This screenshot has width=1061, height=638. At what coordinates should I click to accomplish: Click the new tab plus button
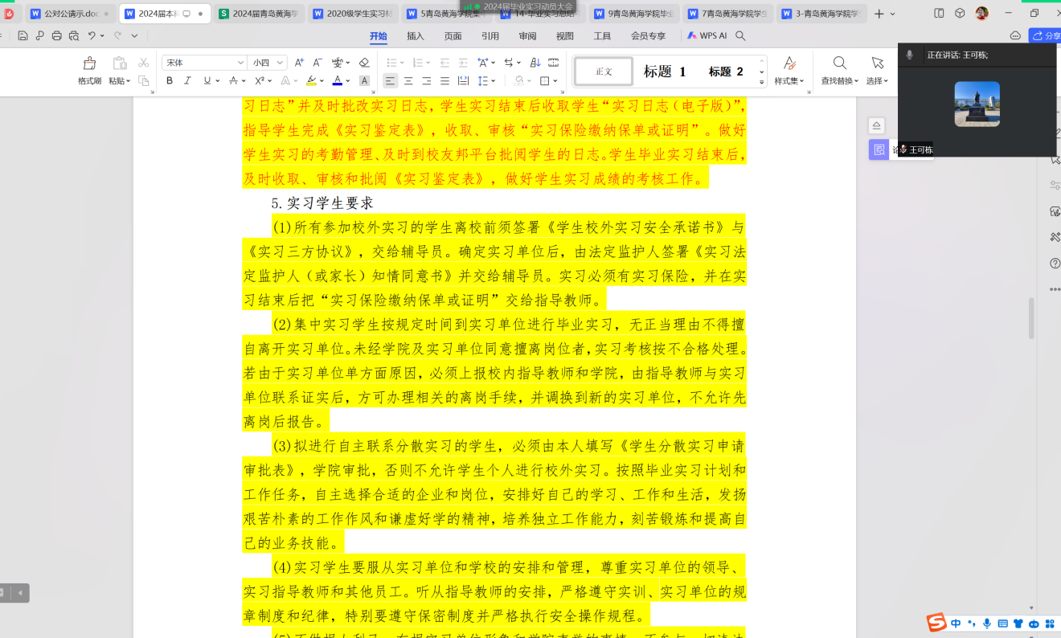coord(879,14)
